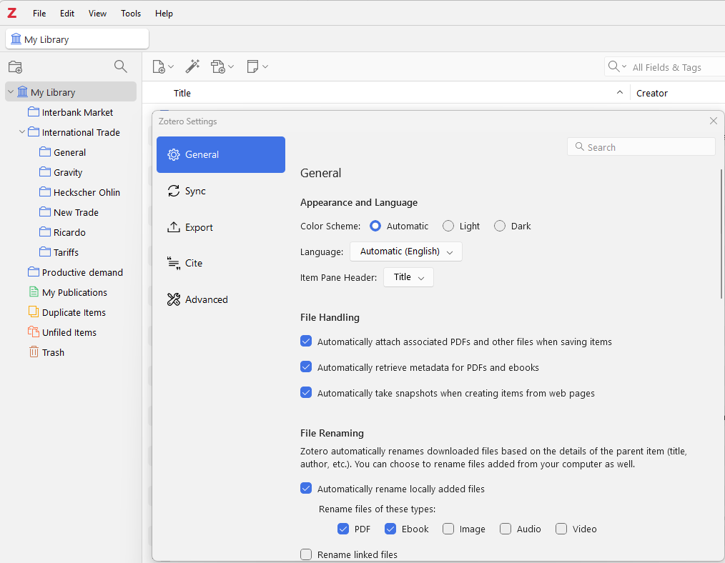Check the Audio file type

click(x=505, y=529)
